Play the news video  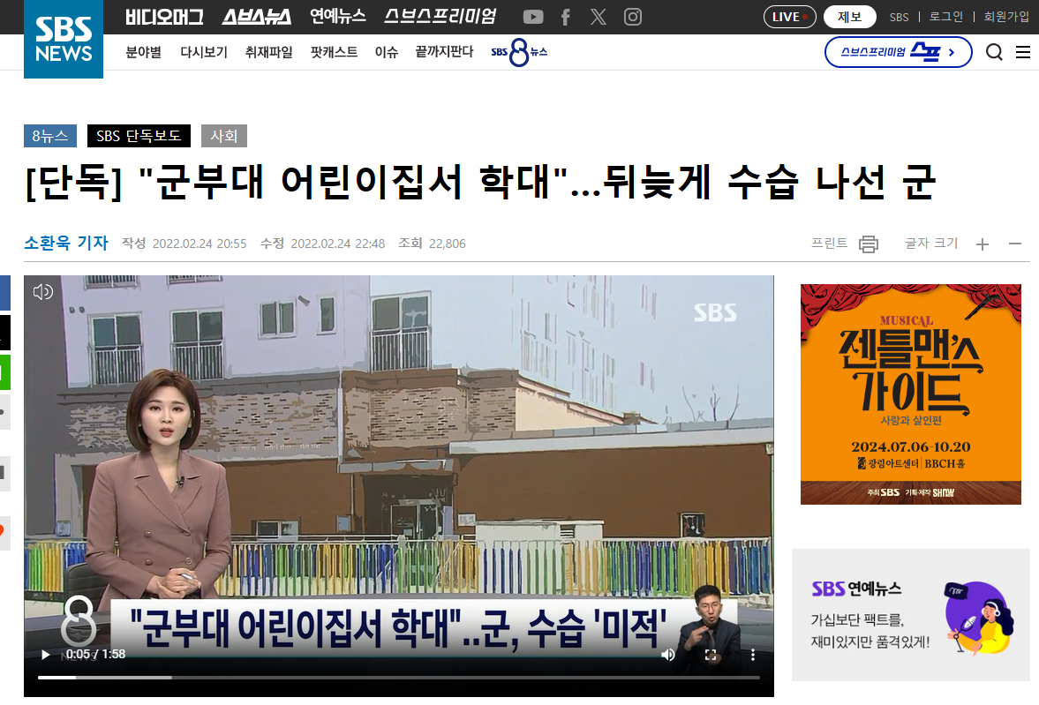coord(45,655)
